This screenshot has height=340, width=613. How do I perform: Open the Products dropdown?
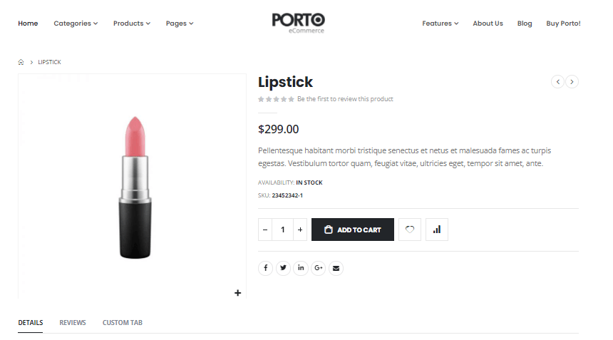tap(131, 24)
